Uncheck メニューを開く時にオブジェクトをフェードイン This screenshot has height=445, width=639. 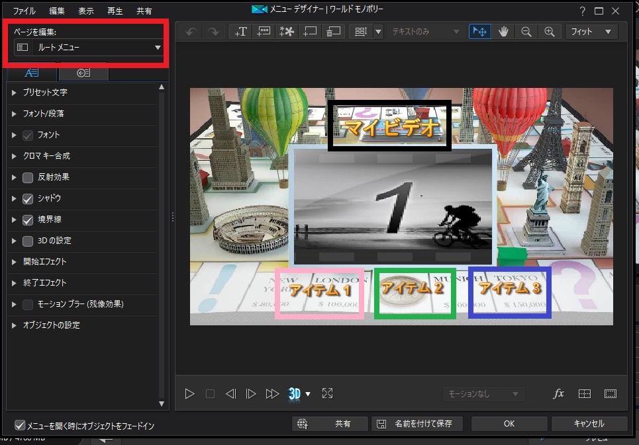(20, 425)
